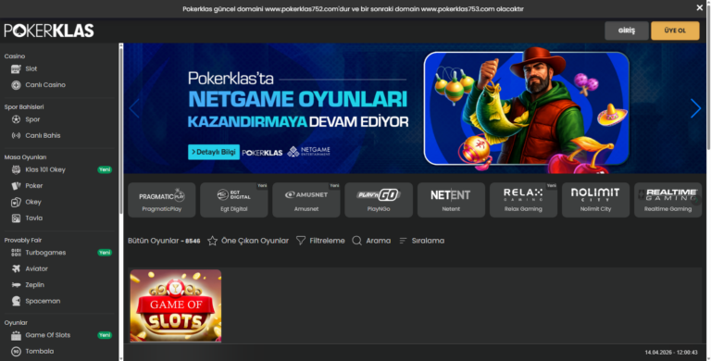This screenshot has width=711, height=361.
Task: Click the Casino section heading
Action: point(15,56)
